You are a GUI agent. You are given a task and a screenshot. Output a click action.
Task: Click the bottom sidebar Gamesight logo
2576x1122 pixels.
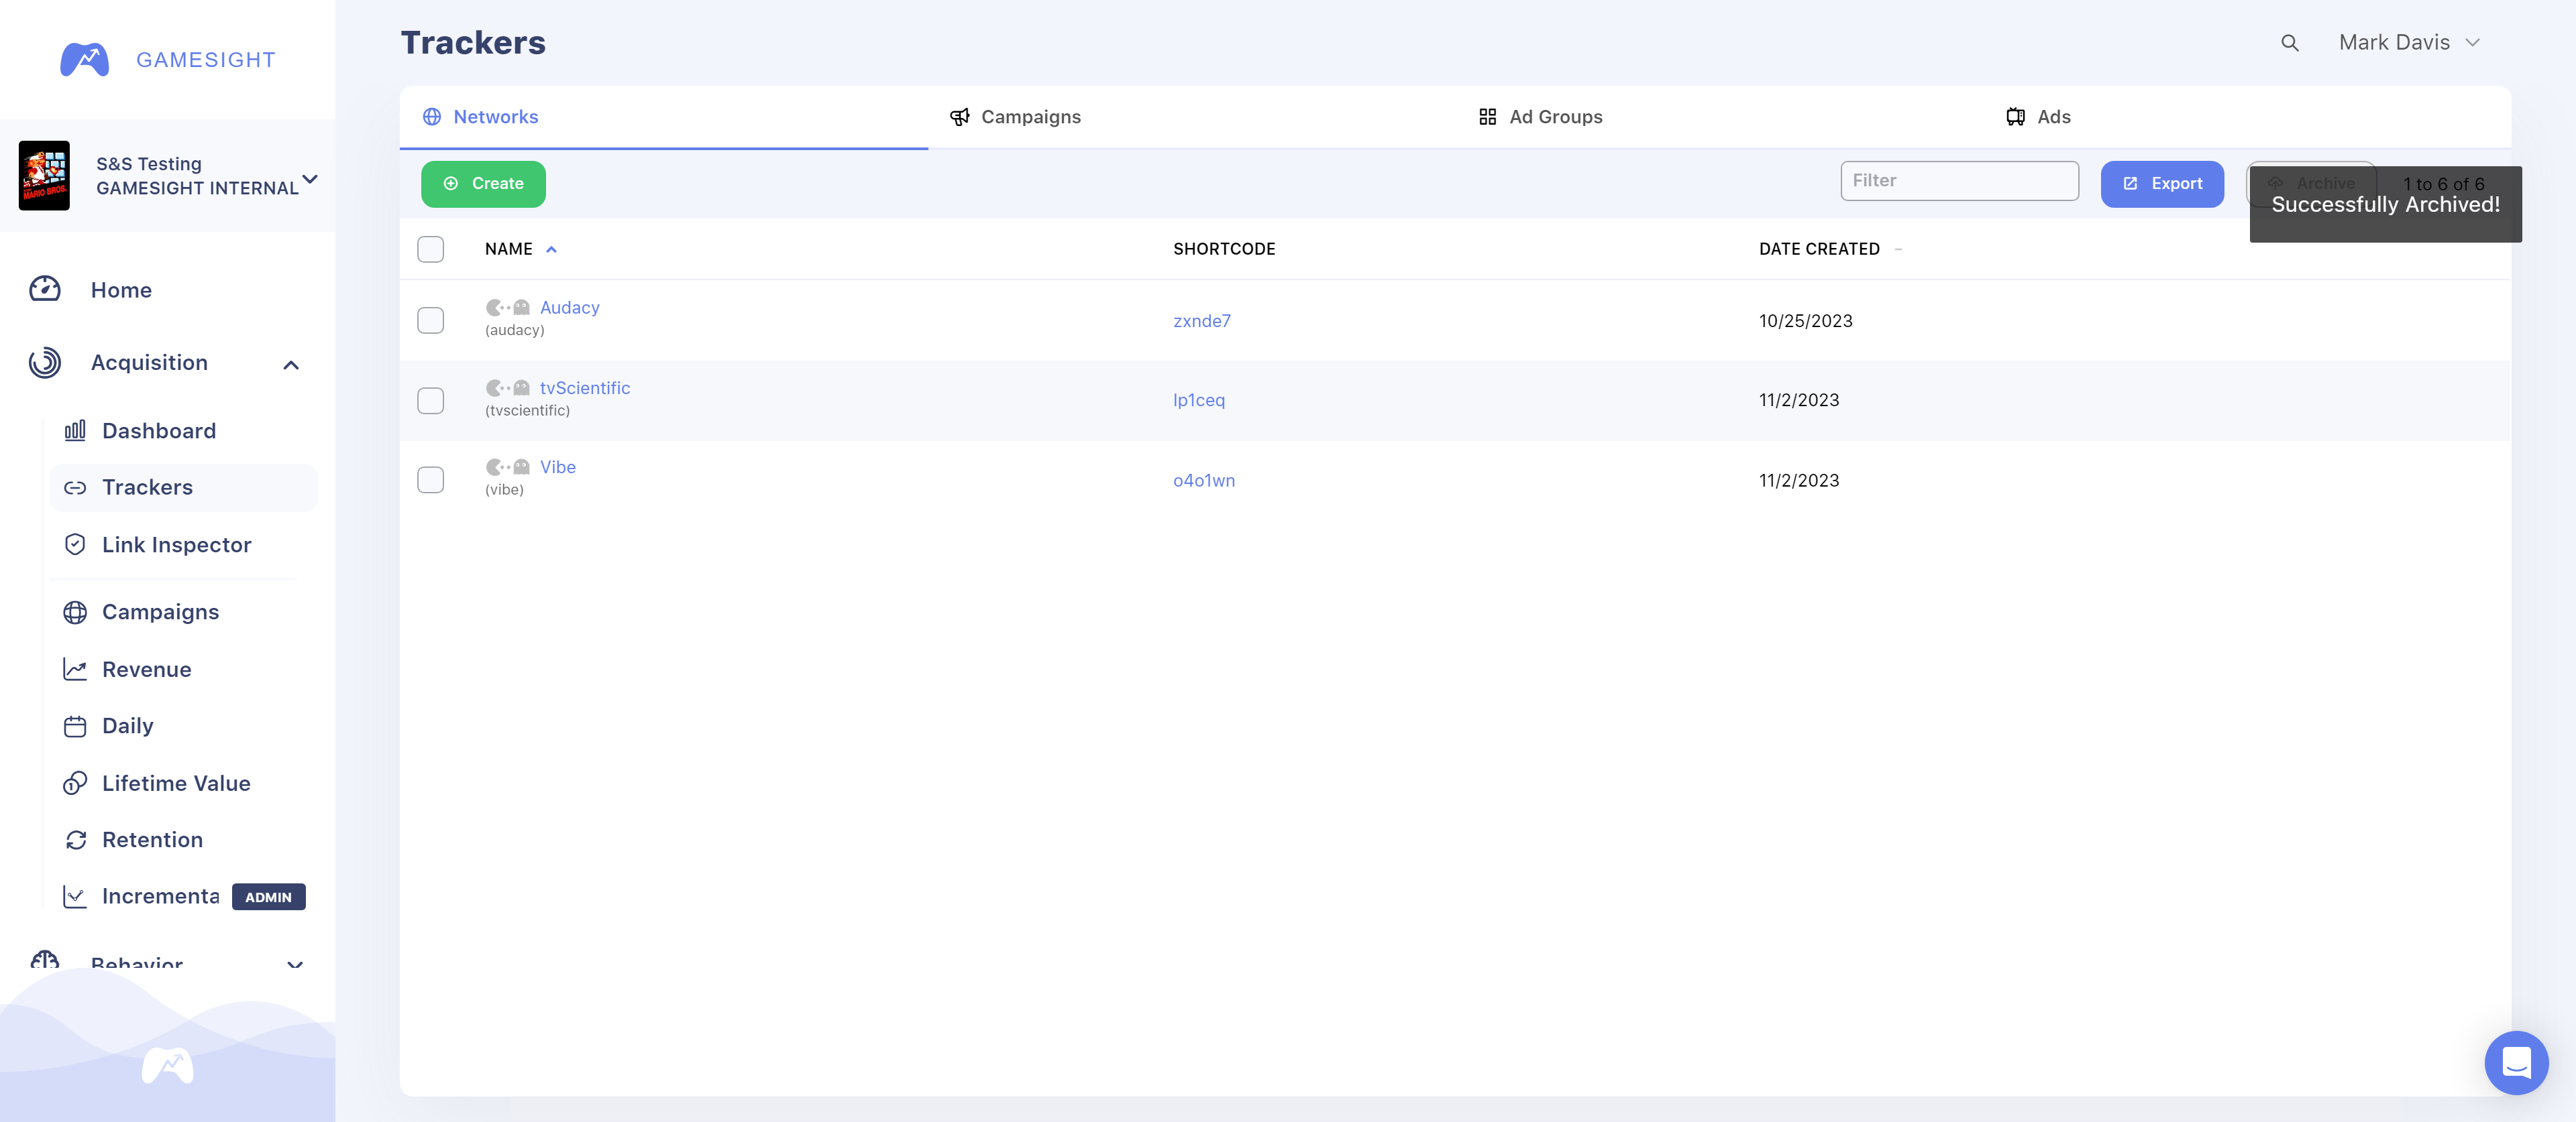[168, 1066]
